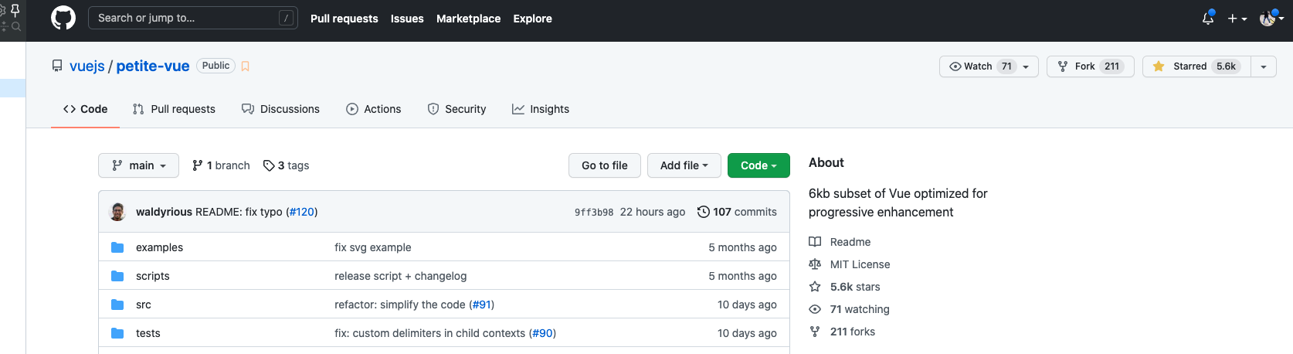The image size is (1293, 354).
Task: Open the 107 commits history
Action: pos(737,212)
